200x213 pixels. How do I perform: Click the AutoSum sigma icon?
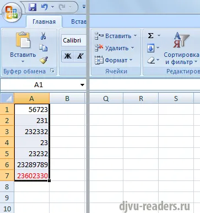[150, 36]
